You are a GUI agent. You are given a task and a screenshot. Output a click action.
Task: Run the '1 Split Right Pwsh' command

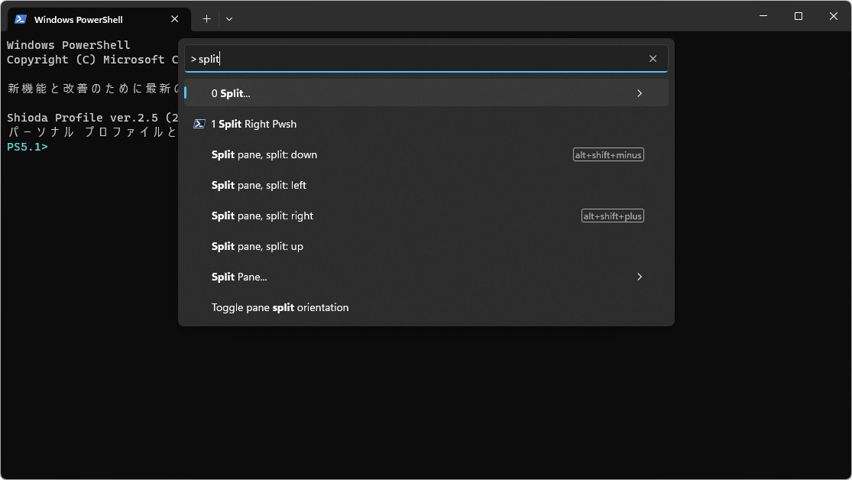(426, 124)
